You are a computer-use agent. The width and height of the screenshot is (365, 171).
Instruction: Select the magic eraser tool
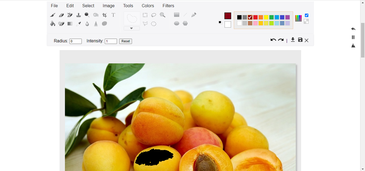pyautogui.click(x=61, y=24)
